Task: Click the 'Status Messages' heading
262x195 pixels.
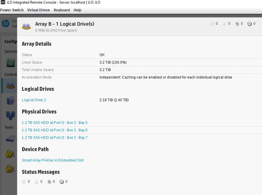Action: 41,172
